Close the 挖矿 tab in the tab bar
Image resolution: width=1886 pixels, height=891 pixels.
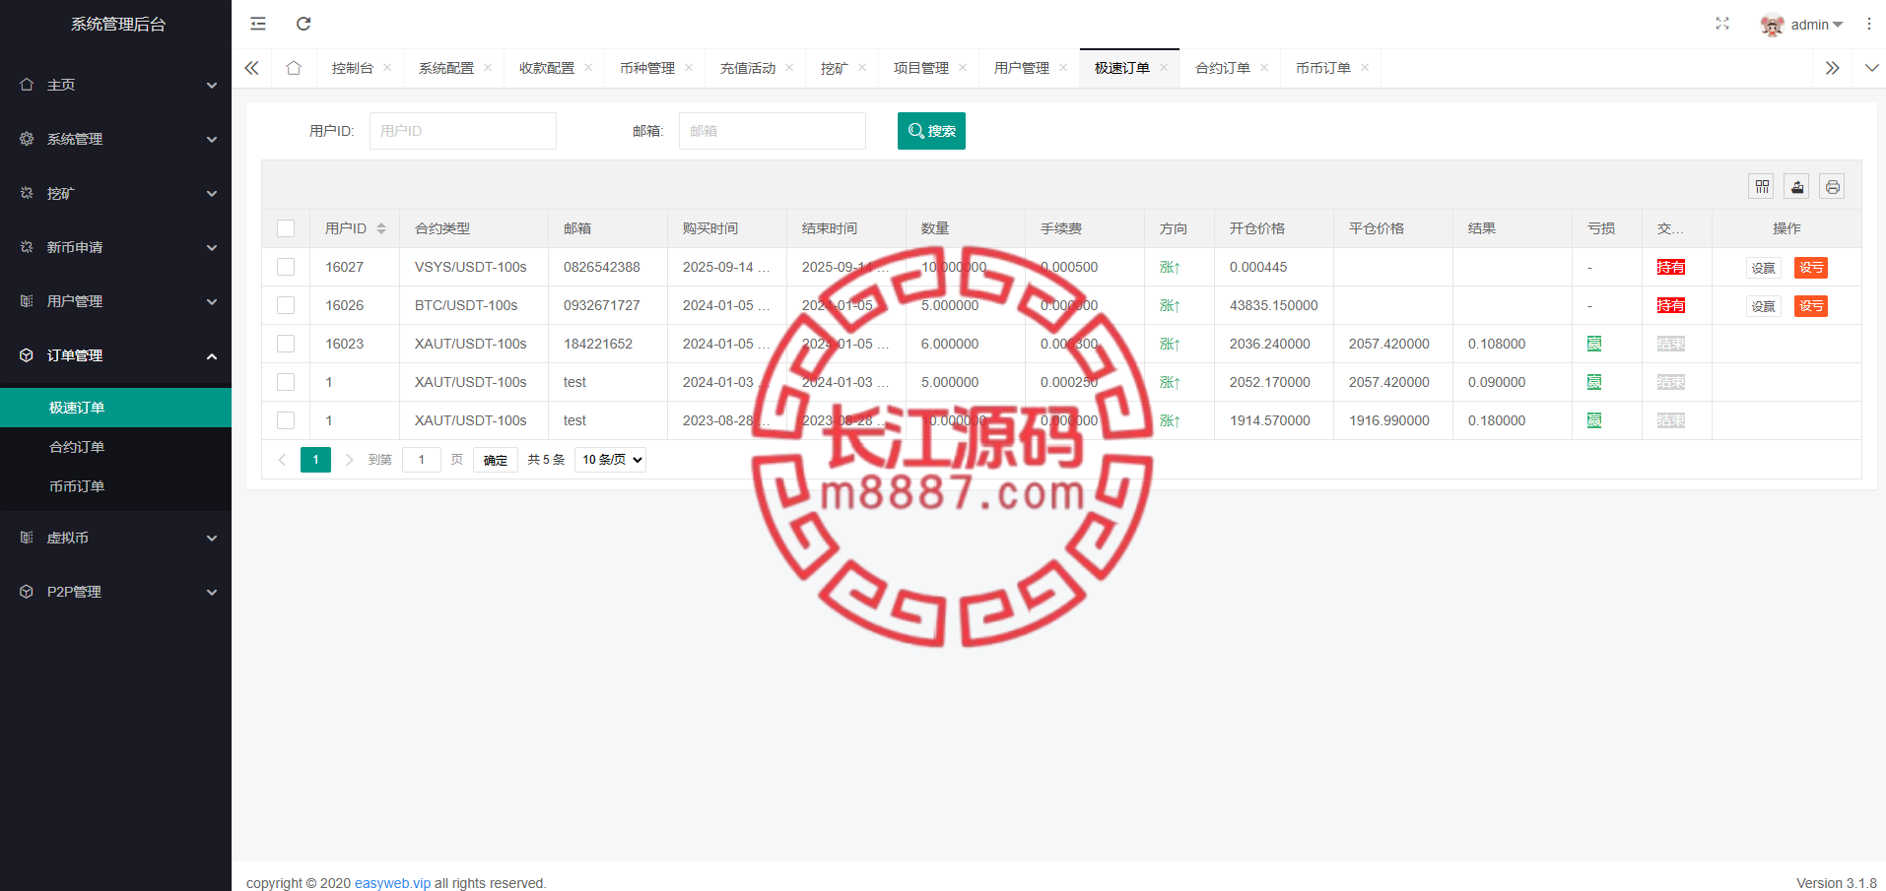[862, 68]
